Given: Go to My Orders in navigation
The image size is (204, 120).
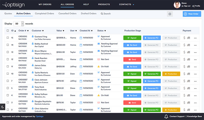Looking at the screenshot, I should click(x=45, y=4).
